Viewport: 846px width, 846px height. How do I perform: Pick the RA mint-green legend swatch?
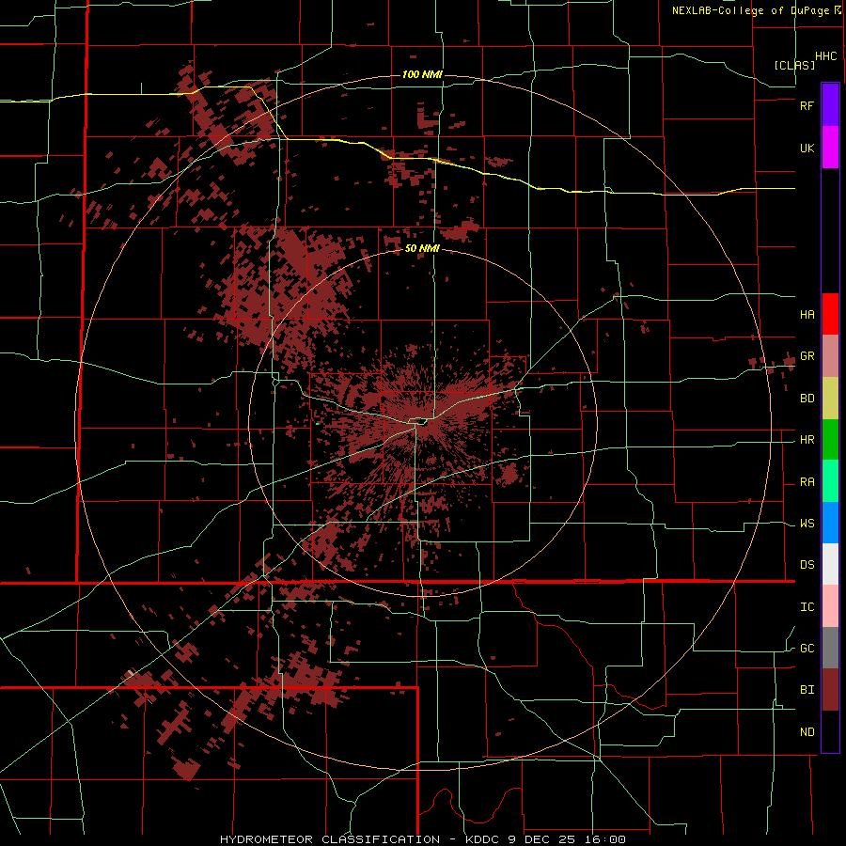(x=830, y=481)
